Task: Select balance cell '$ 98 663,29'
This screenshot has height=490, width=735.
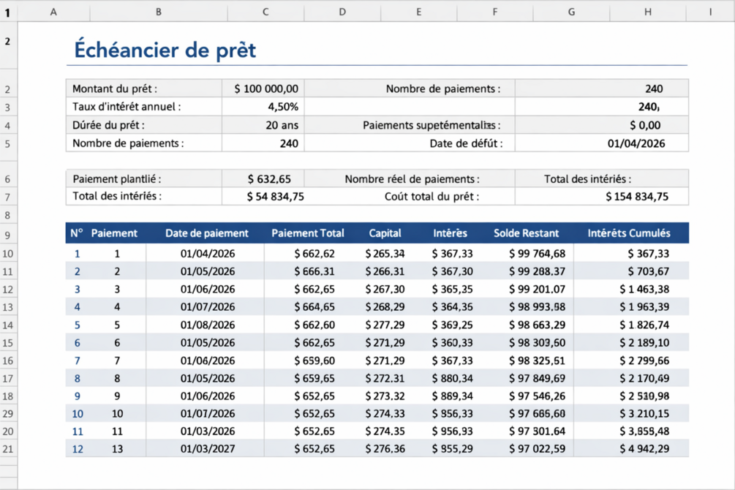Action: click(x=538, y=325)
